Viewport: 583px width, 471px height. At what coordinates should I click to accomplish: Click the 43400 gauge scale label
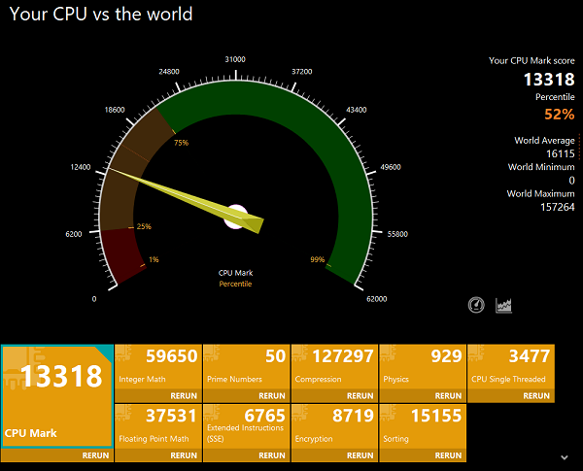click(357, 110)
